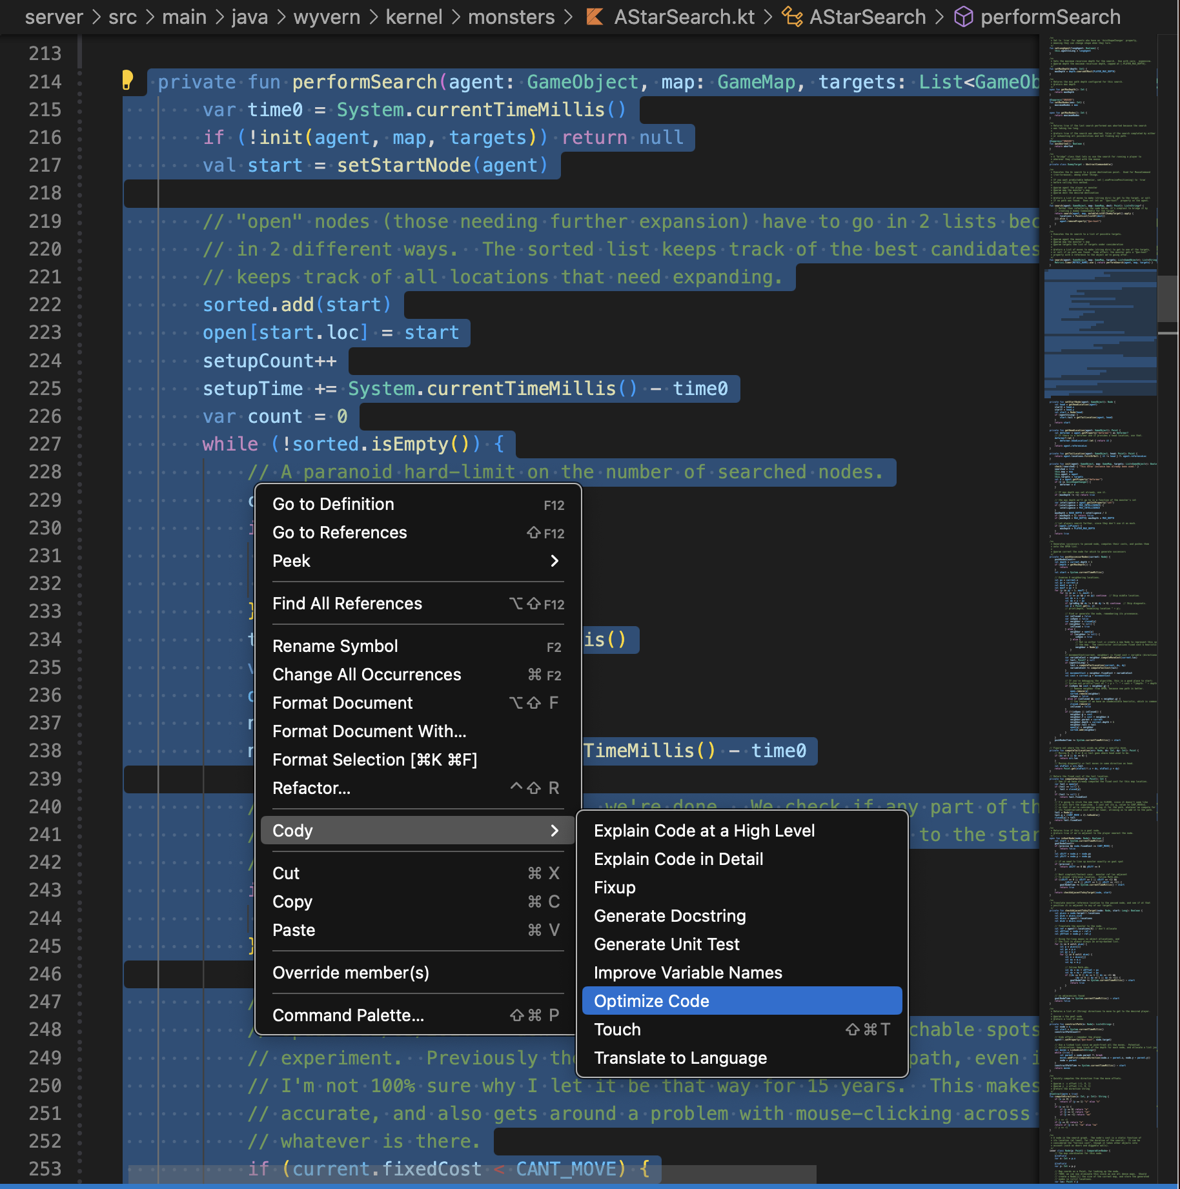Select Touch in Cody submenu

click(742, 1030)
